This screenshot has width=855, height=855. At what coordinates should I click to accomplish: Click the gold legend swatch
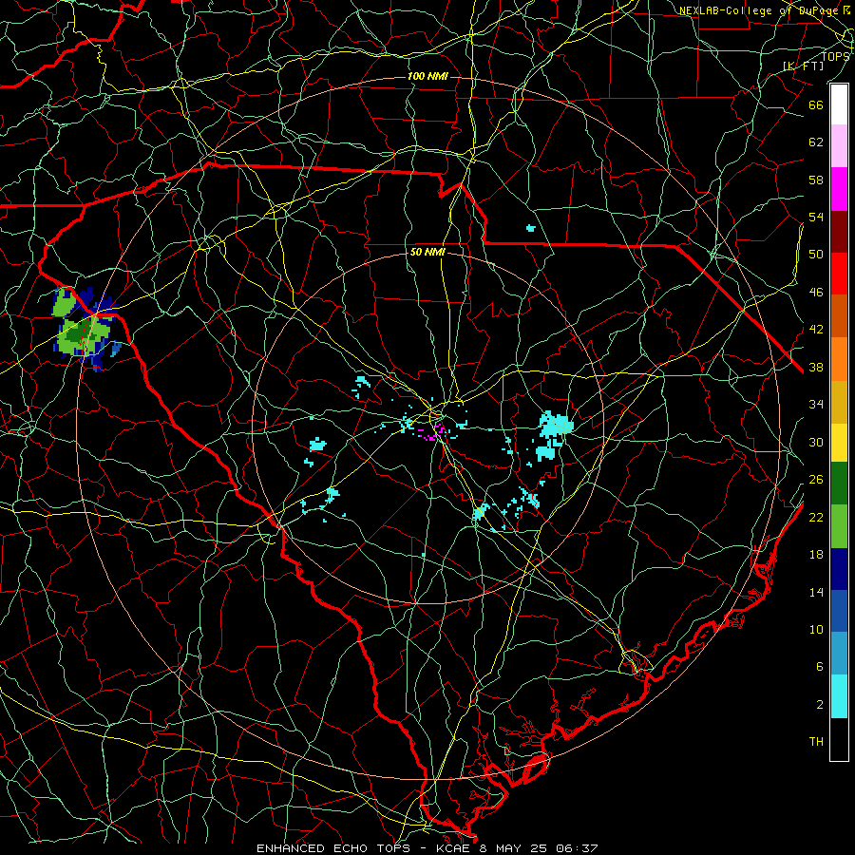point(839,402)
